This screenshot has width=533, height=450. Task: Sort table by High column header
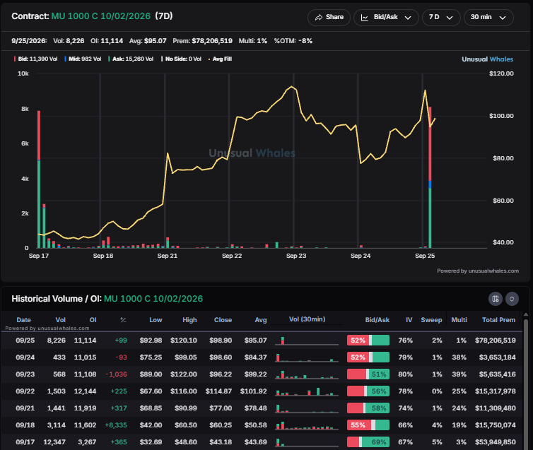point(189,319)
